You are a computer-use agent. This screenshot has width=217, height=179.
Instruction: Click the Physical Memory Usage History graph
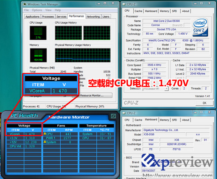point(82,55)
